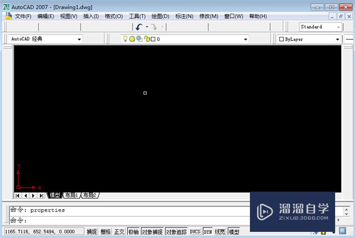355x238 pixels.
Task: Open the 工具(T) menu
Action: pos(137,16)
